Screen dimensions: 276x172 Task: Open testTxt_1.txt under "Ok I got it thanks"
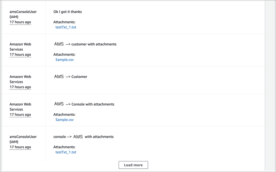pos(66,27)
